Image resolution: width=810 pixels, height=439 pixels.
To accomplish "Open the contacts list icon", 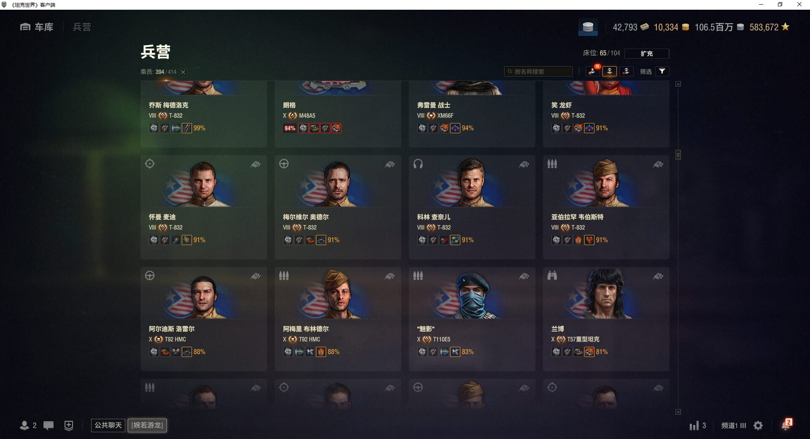I will (x=24, y=425).
